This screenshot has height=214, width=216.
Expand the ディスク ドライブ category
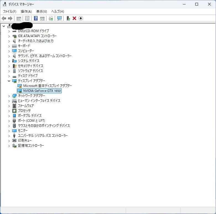(x=9, y=76)
